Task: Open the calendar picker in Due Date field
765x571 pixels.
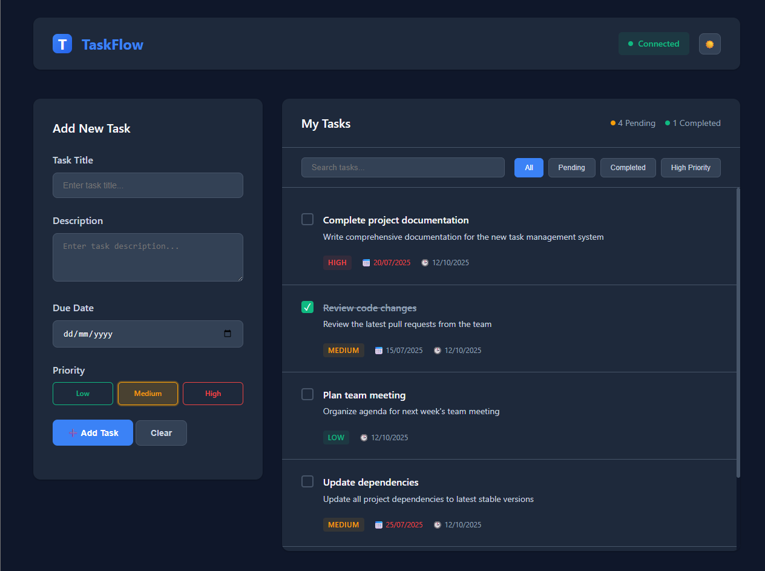Action: (x=228, y=334)
